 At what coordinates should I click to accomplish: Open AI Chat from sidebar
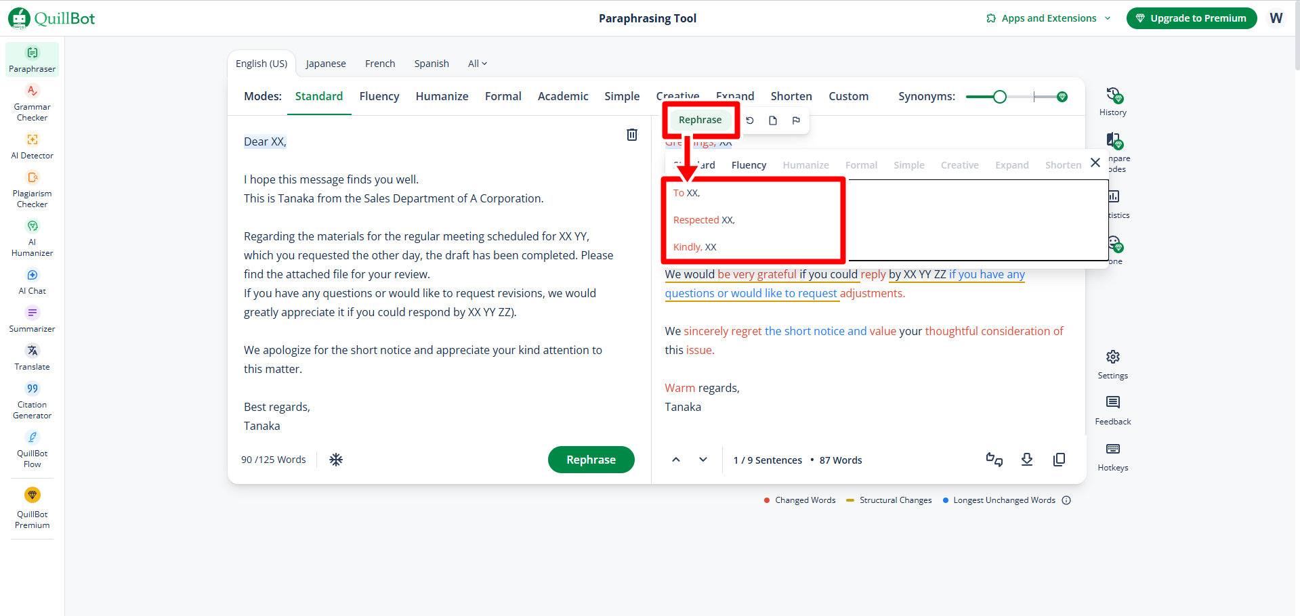(x=32, y=282)
